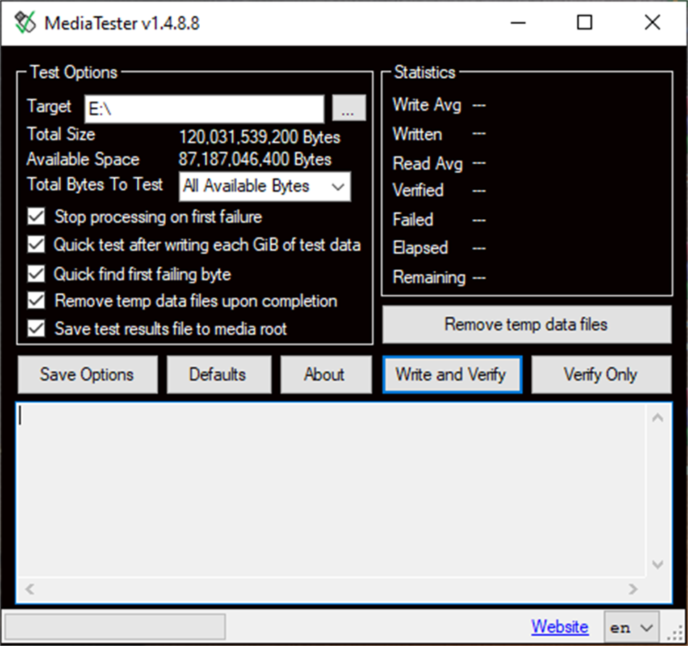Open the 'Total Bytes To Test' dropdown
The width and height of the screenshot is (688, 646).
point(264,186)
